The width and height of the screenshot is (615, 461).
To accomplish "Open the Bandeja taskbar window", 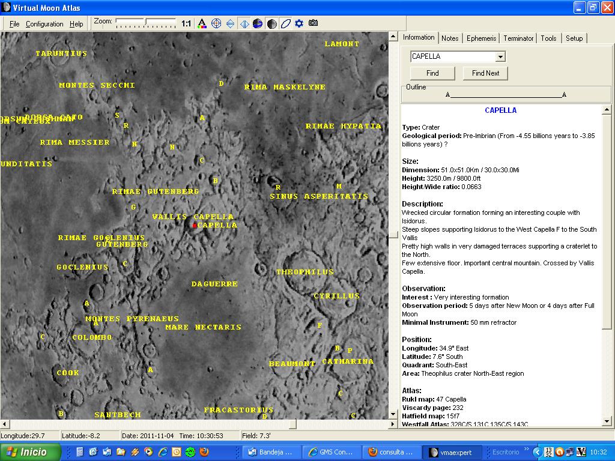I will (271, 452).
